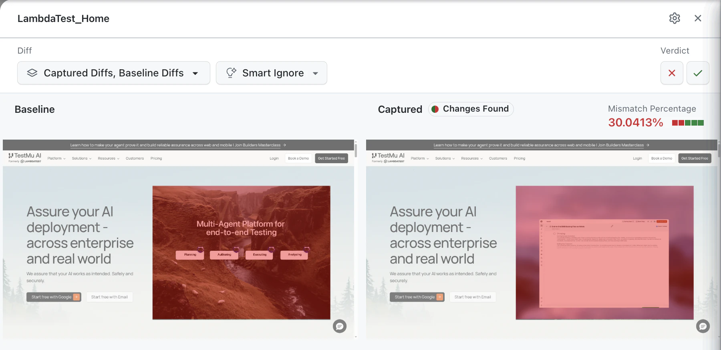The width and height of the screenshot is (721, 350).
Task: Expand Platform menu in Captured screenshot
Action: (420, 158)
